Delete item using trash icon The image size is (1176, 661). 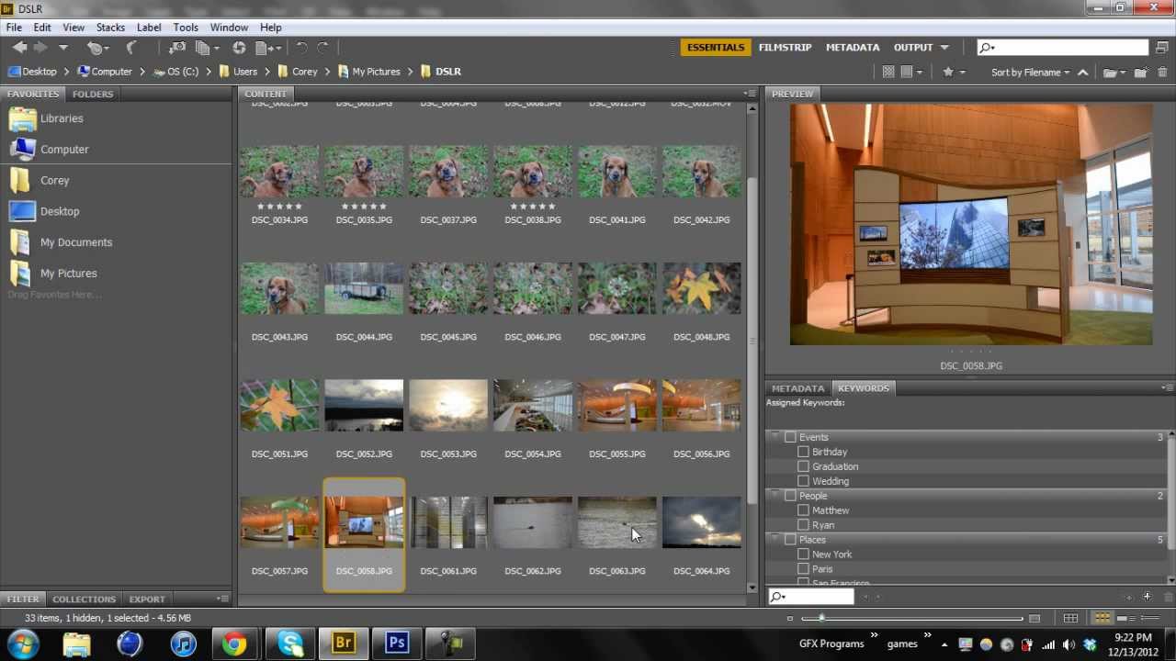tap(1162, 73)
